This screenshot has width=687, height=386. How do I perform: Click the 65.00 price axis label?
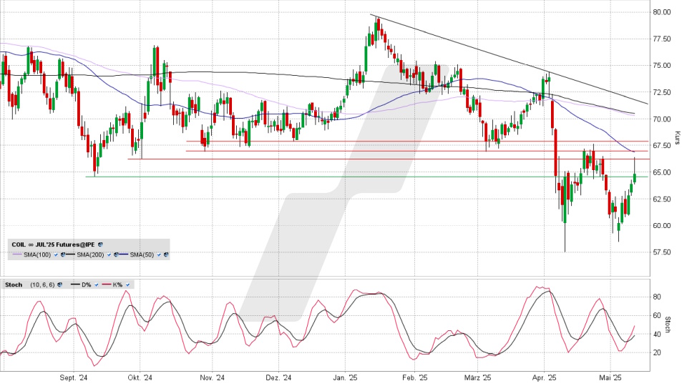pyautogui.click(x=661, y=172)
